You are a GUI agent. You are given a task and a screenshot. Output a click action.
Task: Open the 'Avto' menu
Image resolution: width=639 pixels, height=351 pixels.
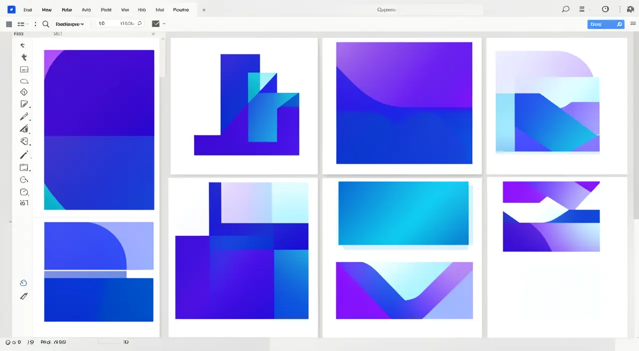click(86, 10)
